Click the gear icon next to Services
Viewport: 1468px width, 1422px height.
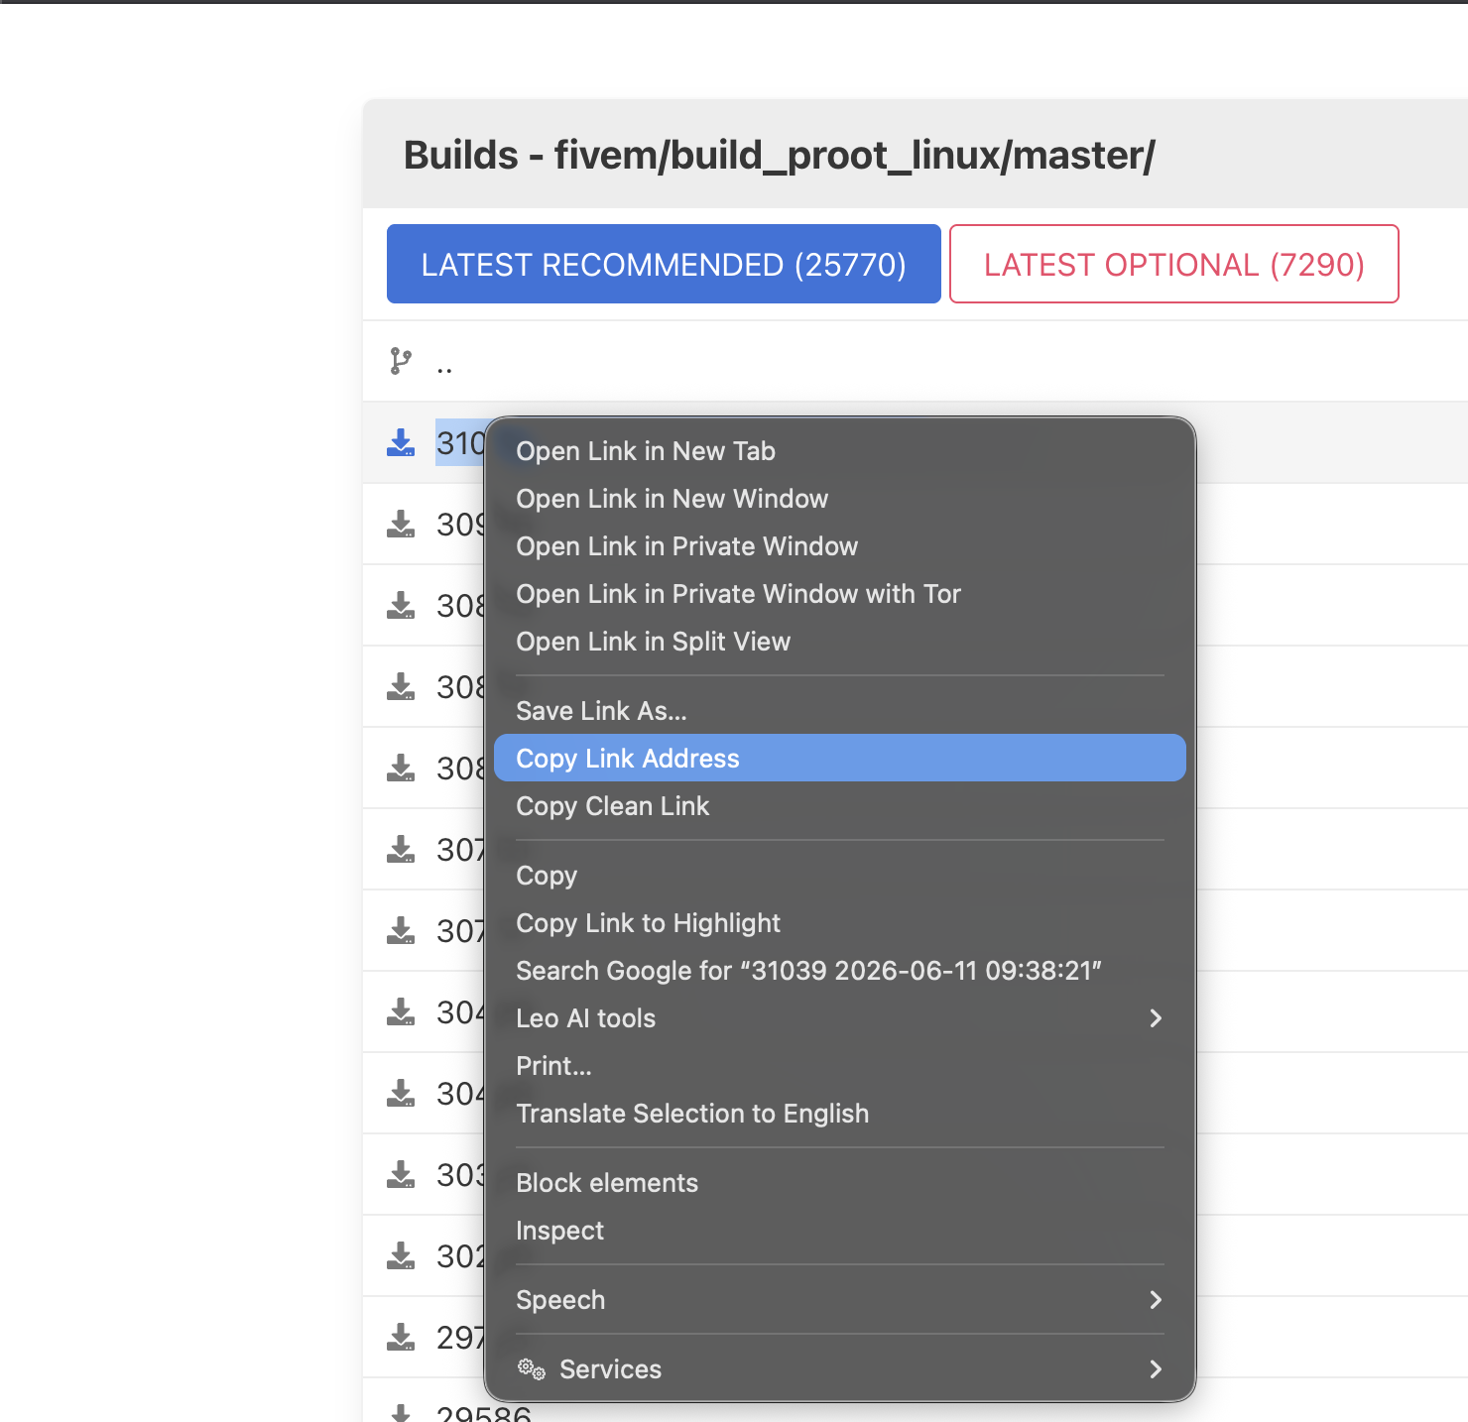532,1369
